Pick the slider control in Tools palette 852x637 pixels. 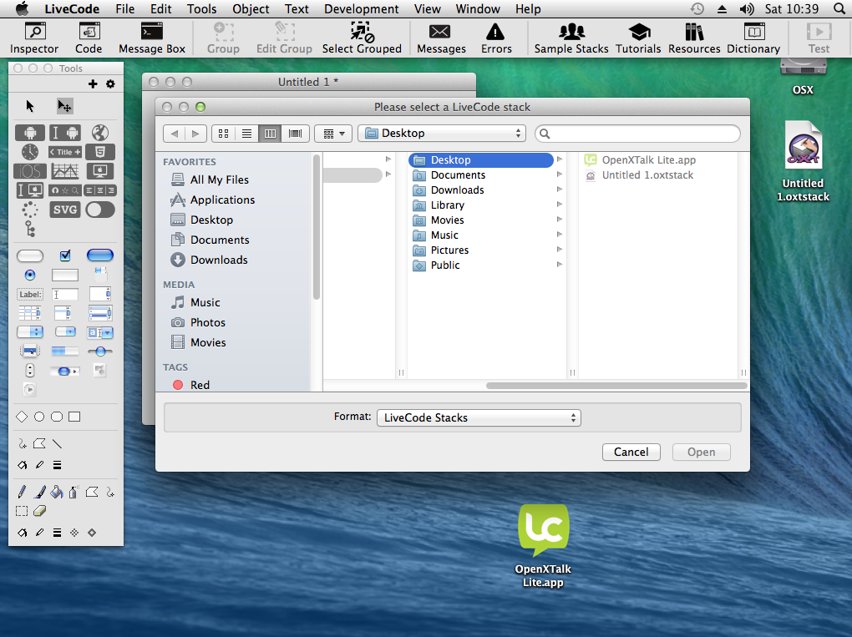(100, 351)
